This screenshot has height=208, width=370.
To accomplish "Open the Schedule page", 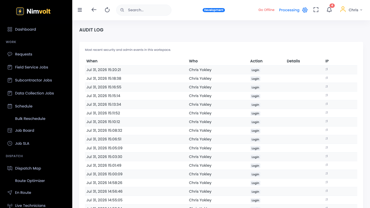I will (24, 106).
